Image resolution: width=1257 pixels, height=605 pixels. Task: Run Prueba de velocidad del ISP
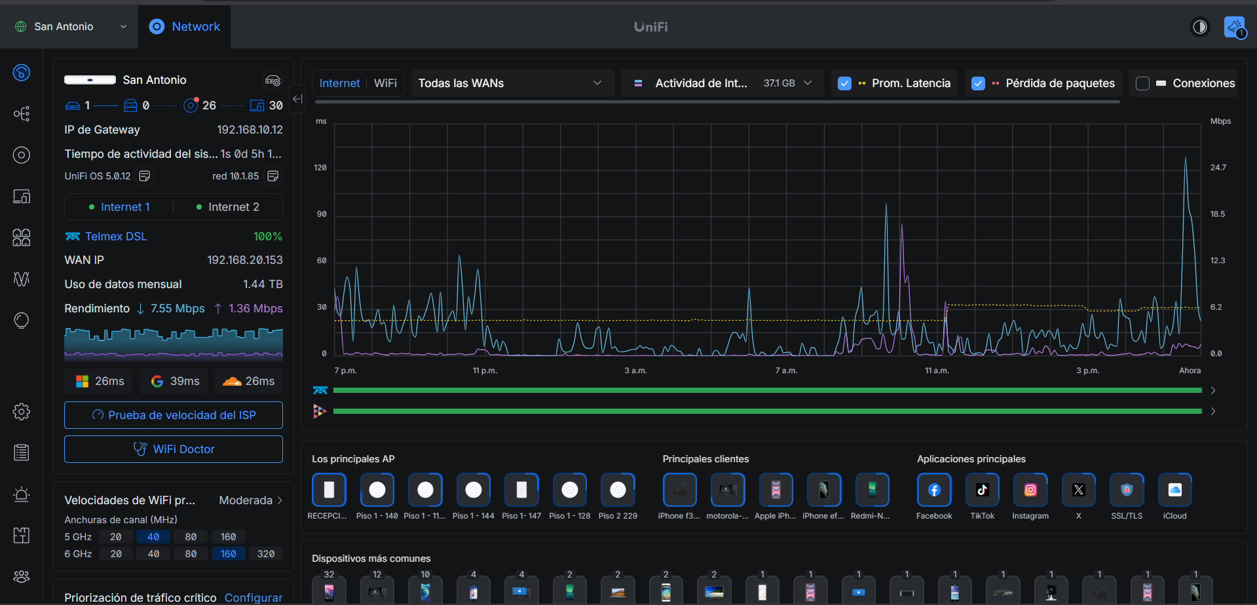pos(174,415)
